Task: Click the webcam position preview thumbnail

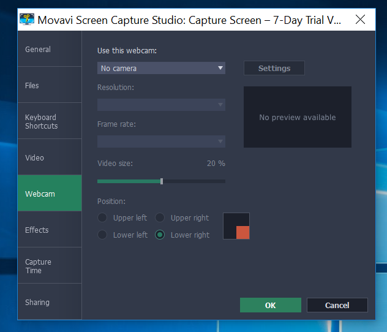Action: 236,226
